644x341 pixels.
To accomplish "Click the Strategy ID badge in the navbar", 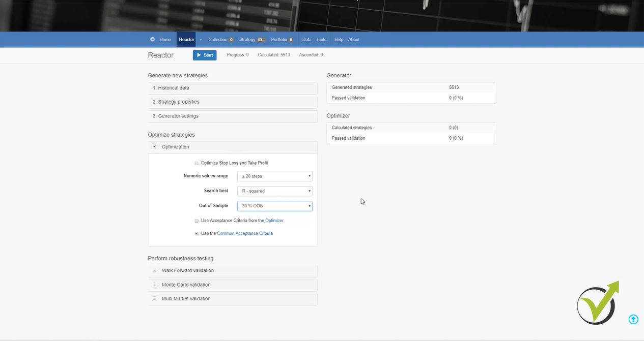I will click(x=260, y=39).
